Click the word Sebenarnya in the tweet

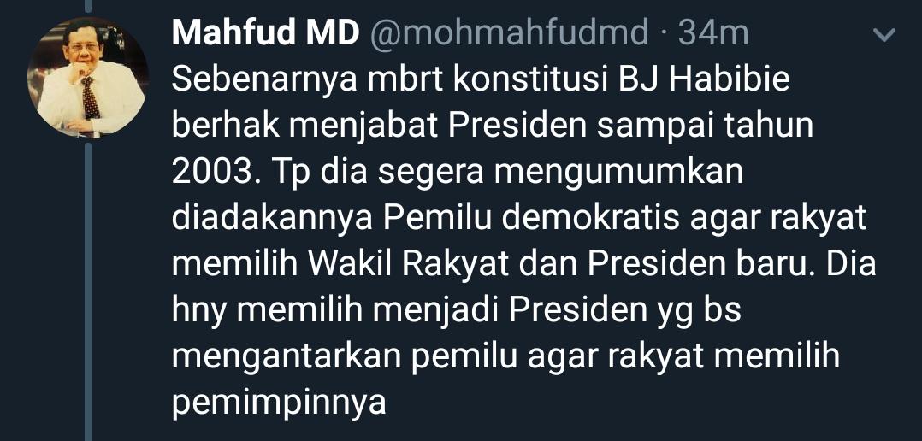coord(264,82)
